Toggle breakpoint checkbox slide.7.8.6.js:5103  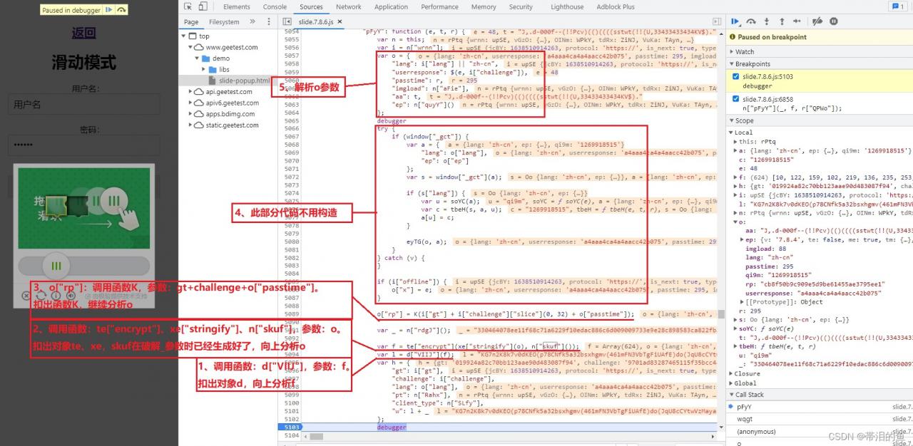pos(737,76)
